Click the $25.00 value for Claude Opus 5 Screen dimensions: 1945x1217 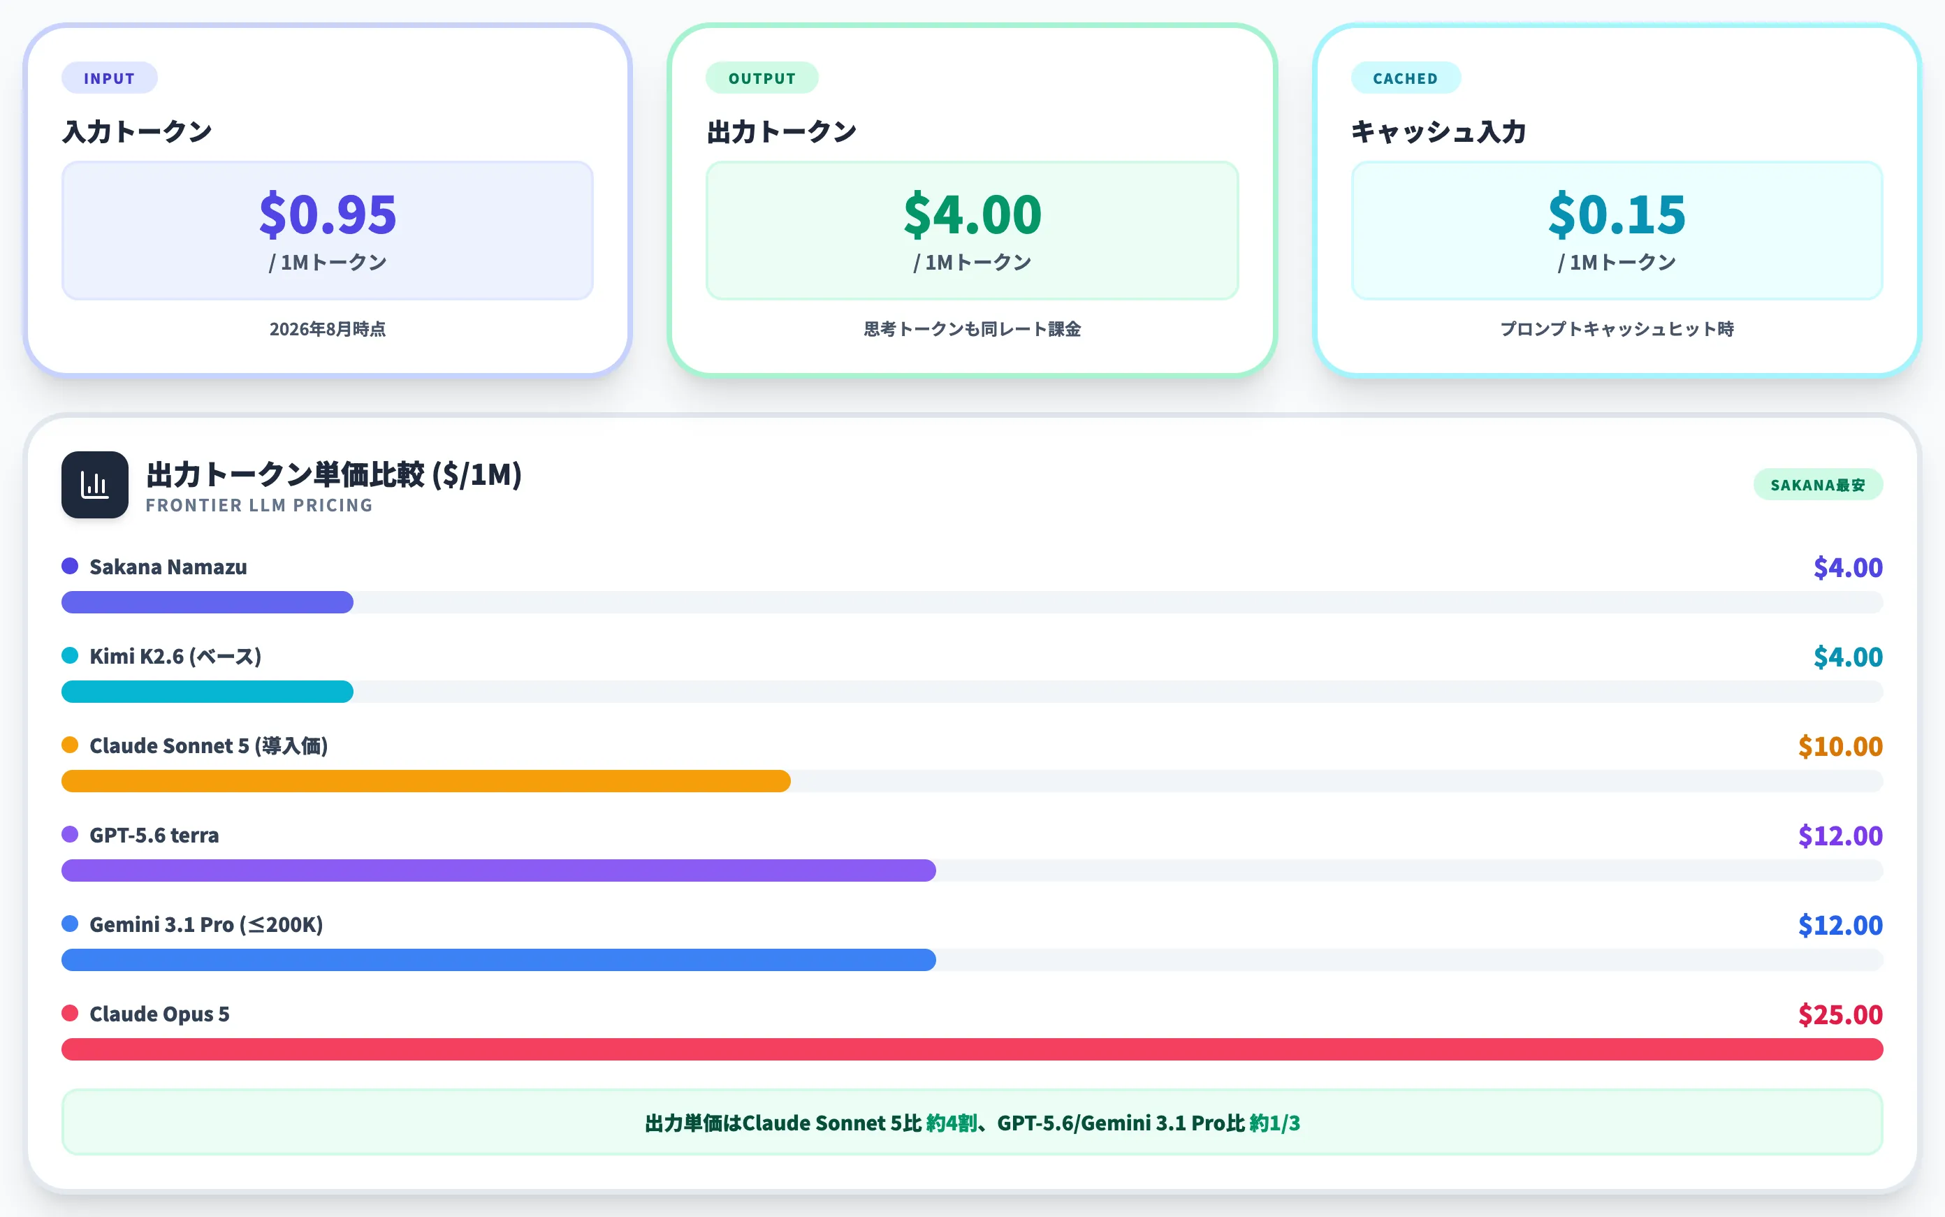[1840, 1014]
